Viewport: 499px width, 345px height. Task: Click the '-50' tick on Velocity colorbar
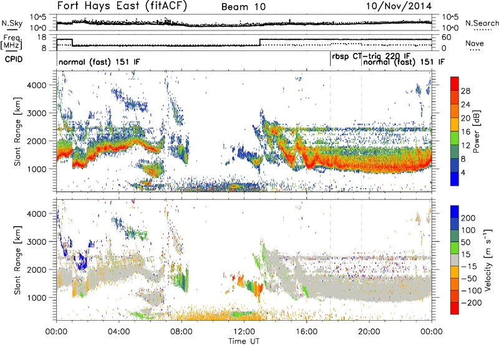tap(469, 278)
